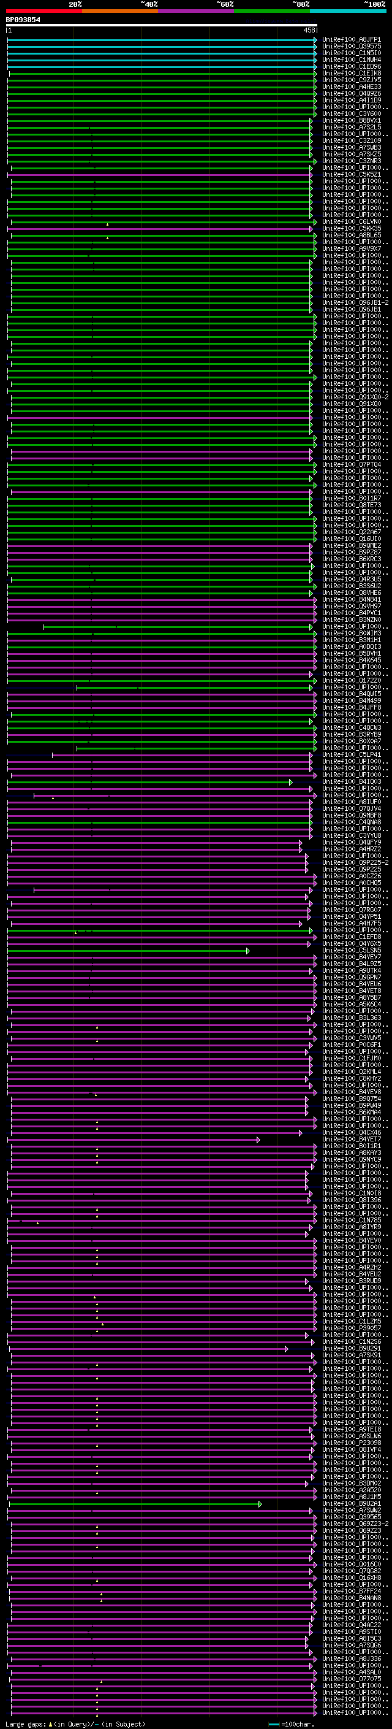
Task: Click the query end position 458
Action: click(309, 30)
